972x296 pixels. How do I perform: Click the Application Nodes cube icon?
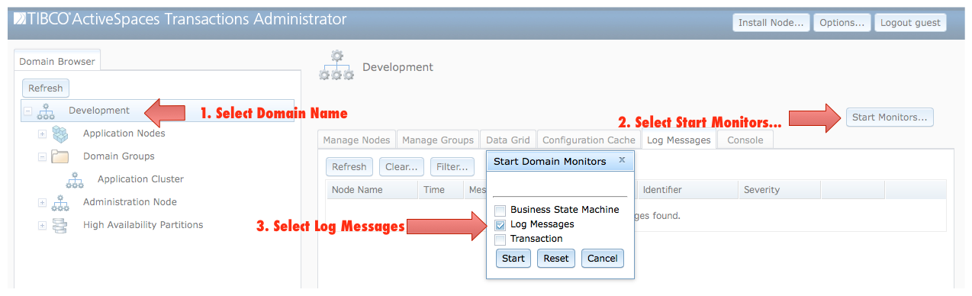[60, 134]
